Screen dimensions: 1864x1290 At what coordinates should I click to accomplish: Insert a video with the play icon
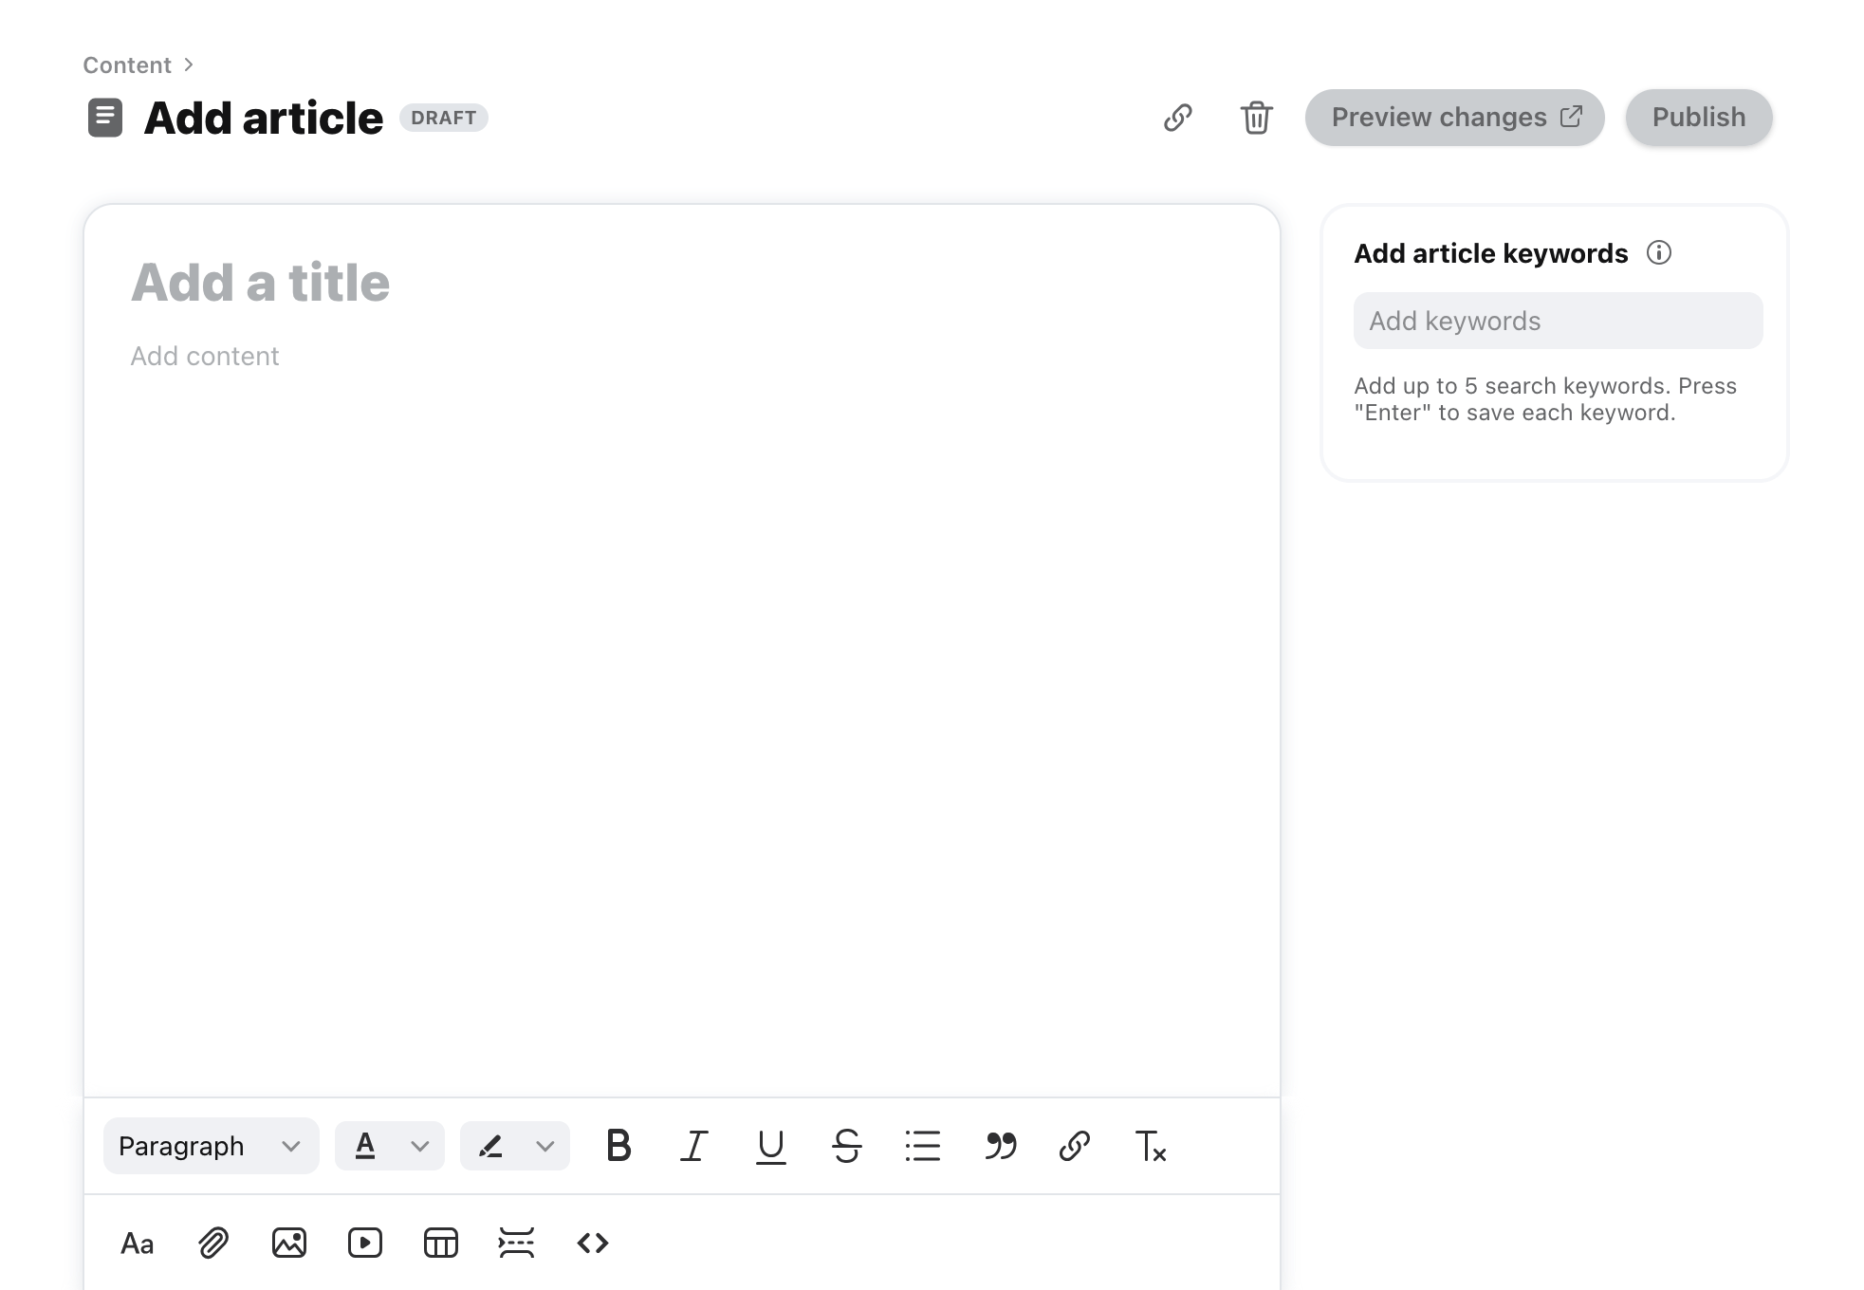tap(365, 1243)
